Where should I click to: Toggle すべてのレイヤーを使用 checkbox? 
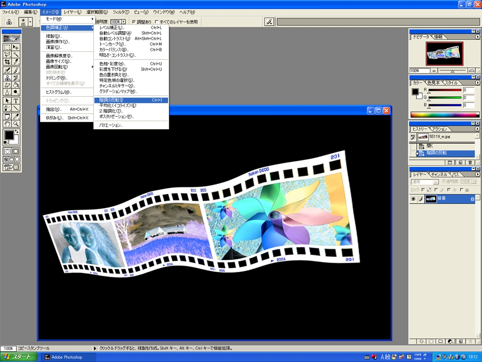coord(157,22)
